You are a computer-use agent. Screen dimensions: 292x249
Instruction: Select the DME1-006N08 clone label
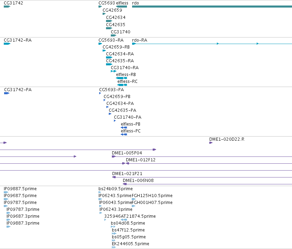(138, 181)
